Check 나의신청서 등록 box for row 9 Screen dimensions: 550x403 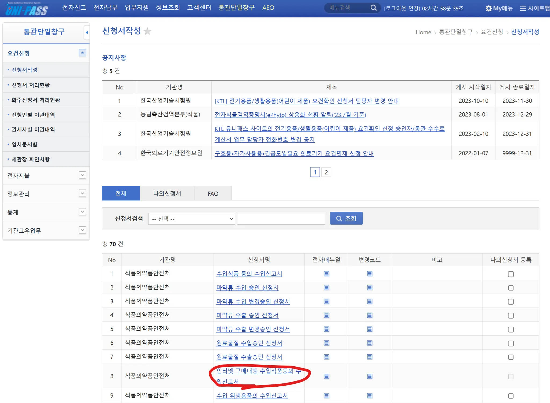tap(511, 396)
